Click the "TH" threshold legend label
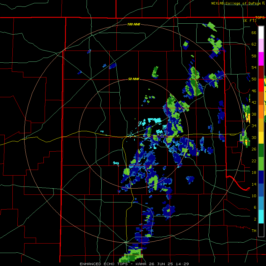This screenshot has height=266, width=266. 254,231
